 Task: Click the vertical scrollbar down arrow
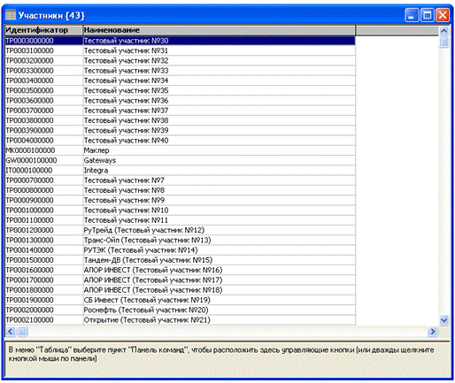click(x=443, y=320)
